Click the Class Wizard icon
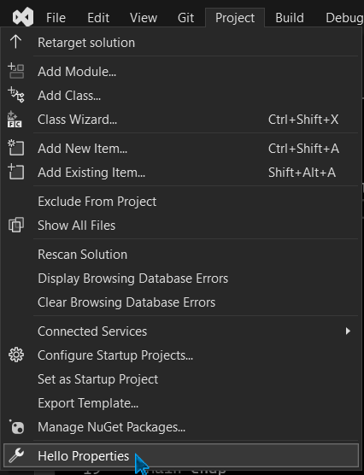Image resolution: width=364 pixels, height=475 pixels. pyautogui.click(x=15, y=119)
